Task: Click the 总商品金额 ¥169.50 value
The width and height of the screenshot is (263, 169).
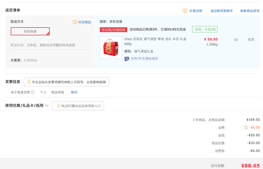Action: tap(253, 120)
